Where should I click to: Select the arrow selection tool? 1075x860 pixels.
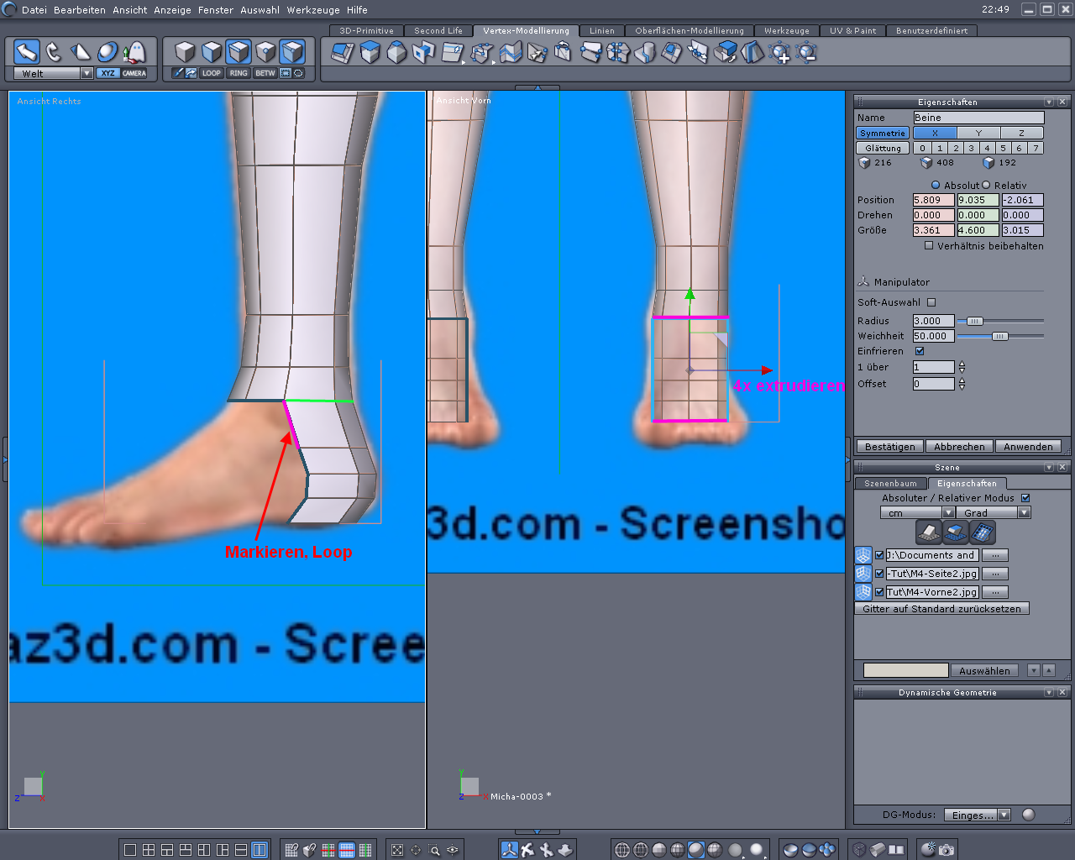click(27, 52)
